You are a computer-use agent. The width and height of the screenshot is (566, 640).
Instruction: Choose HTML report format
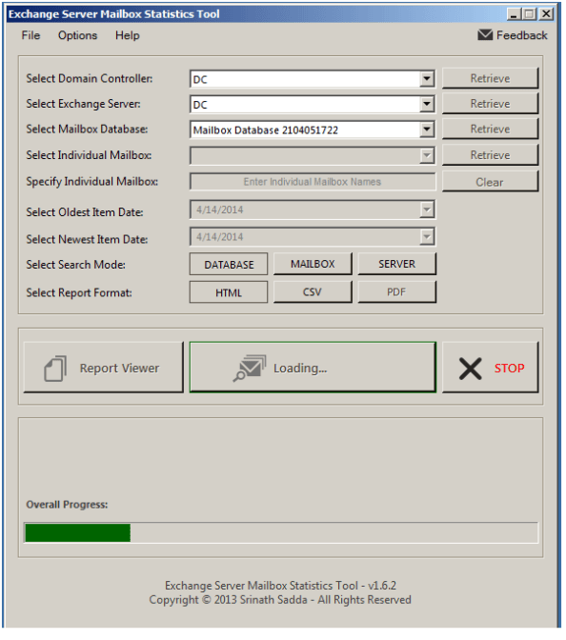point(229,292)
